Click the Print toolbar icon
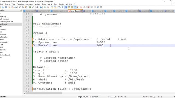The width and height of the screenshot is (175, 98). (16, 7)
